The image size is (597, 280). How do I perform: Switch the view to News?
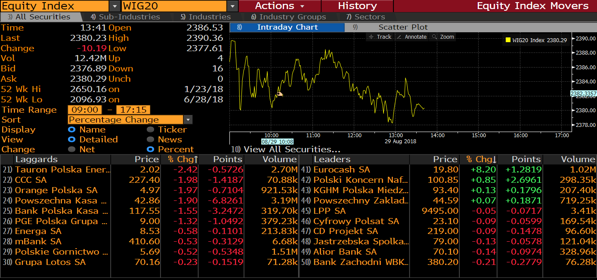[x=150, y=140]
